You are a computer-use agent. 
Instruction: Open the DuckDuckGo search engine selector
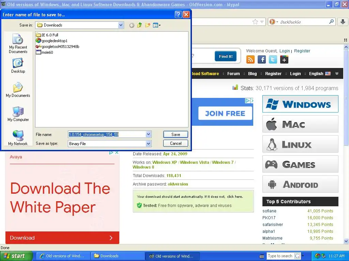(x=274, y=22)
